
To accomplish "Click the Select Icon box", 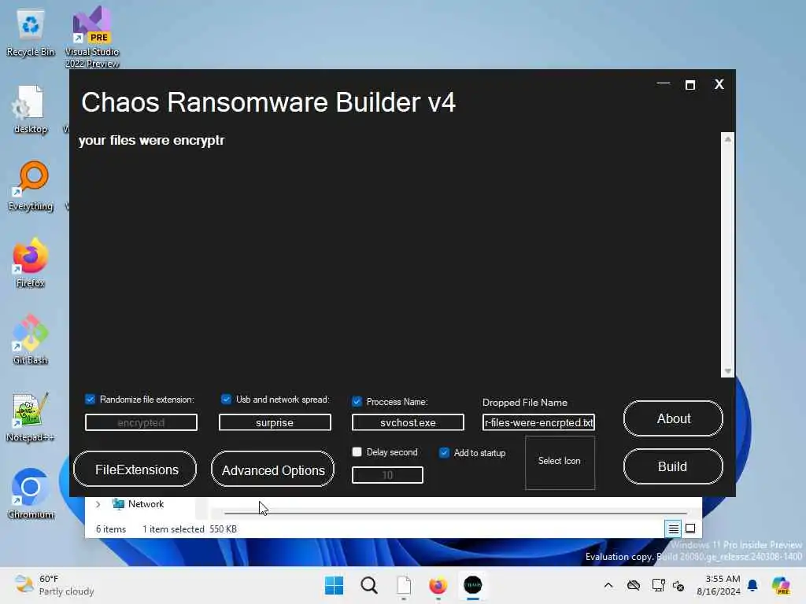I will (560, 462).
